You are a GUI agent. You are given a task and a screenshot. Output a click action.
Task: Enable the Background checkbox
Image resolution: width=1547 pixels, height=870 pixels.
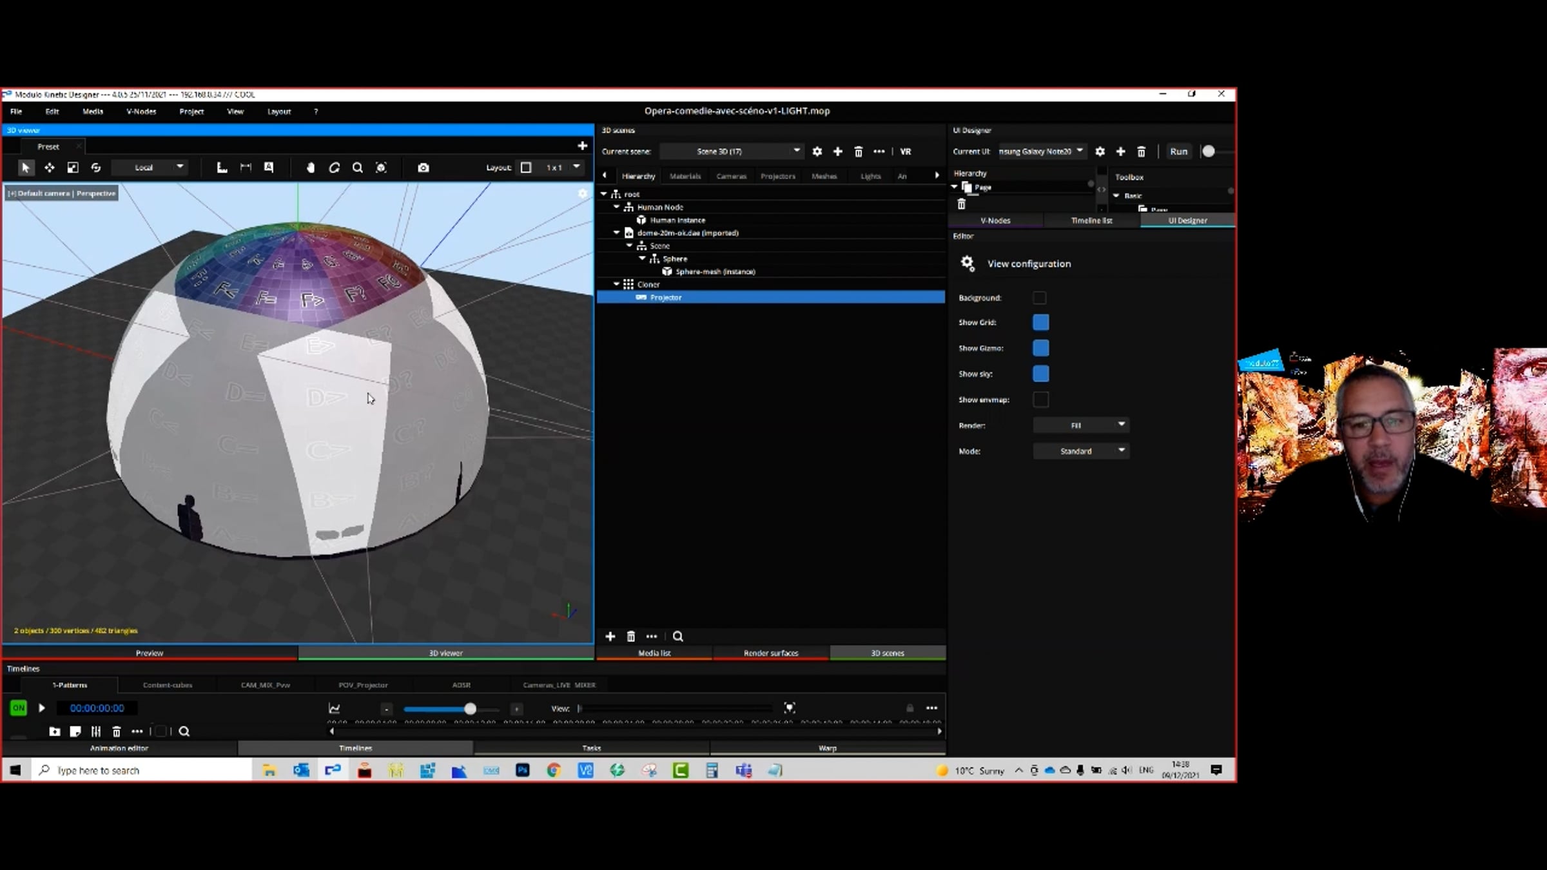click(x=1039, y=298)
